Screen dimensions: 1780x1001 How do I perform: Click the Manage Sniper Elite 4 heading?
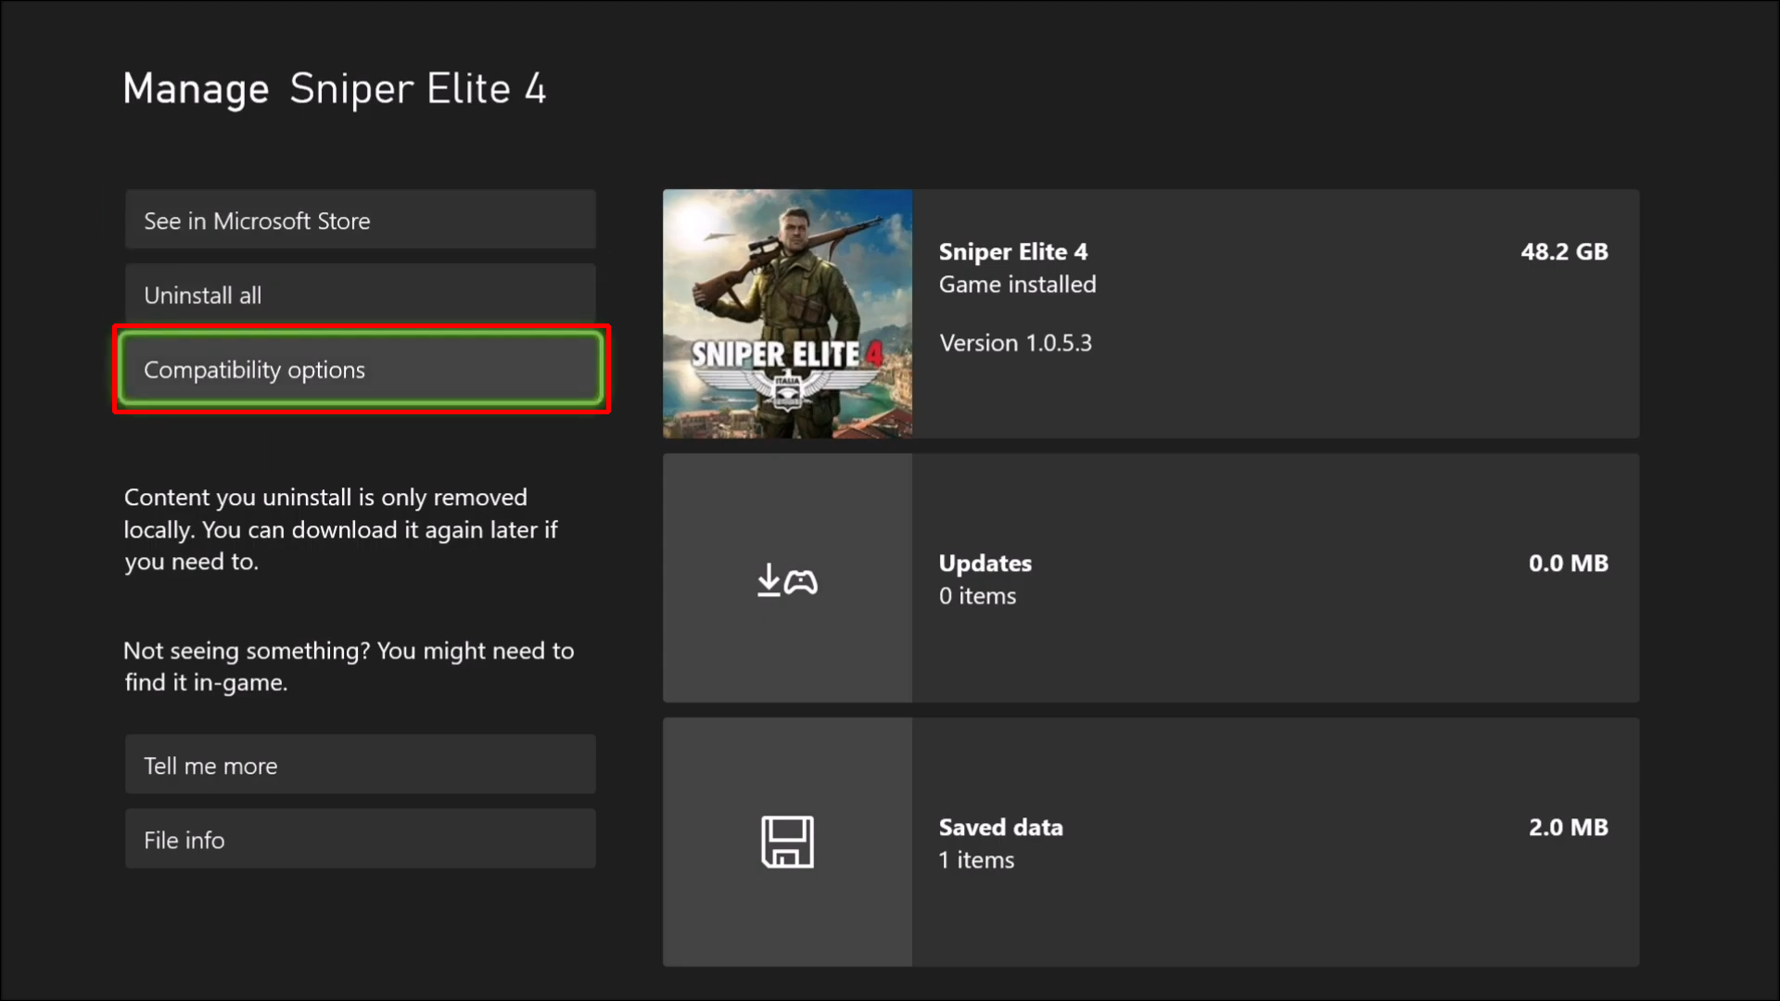334,89
